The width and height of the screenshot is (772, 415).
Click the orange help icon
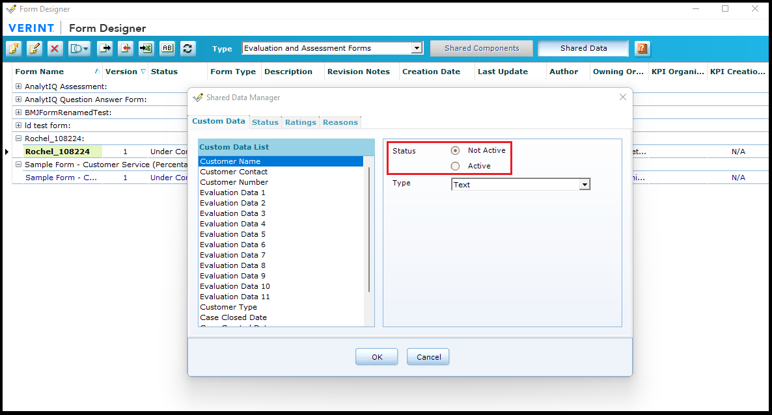(642, 48)
